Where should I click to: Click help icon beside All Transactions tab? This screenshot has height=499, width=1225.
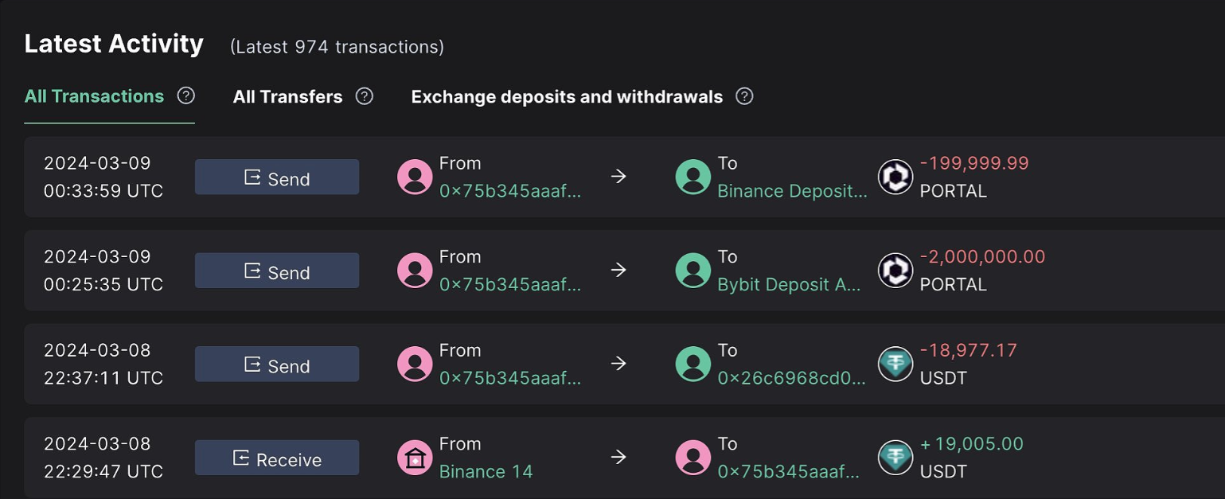(186, 96)
